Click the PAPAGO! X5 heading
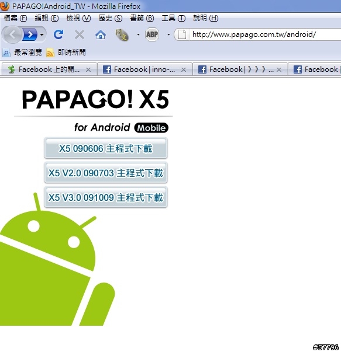This screenshot has width=341, height=352. [95, 99]
